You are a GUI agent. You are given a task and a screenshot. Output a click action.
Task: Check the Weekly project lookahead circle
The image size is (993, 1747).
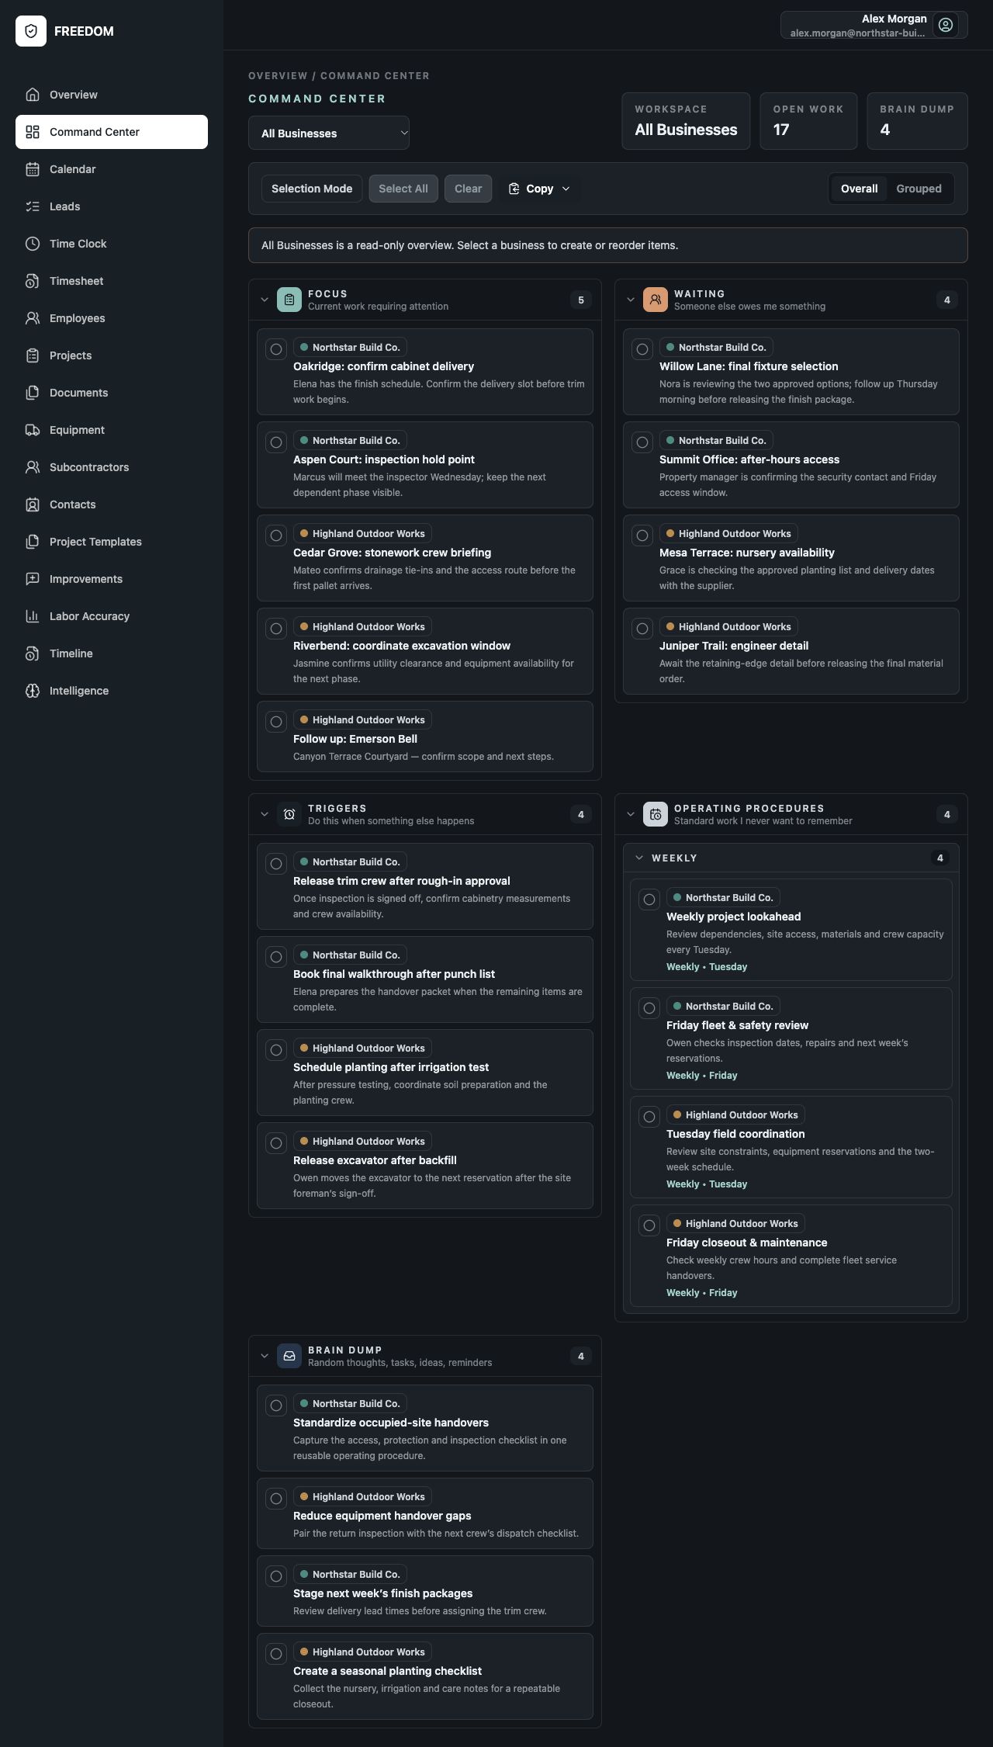point(649,899)
